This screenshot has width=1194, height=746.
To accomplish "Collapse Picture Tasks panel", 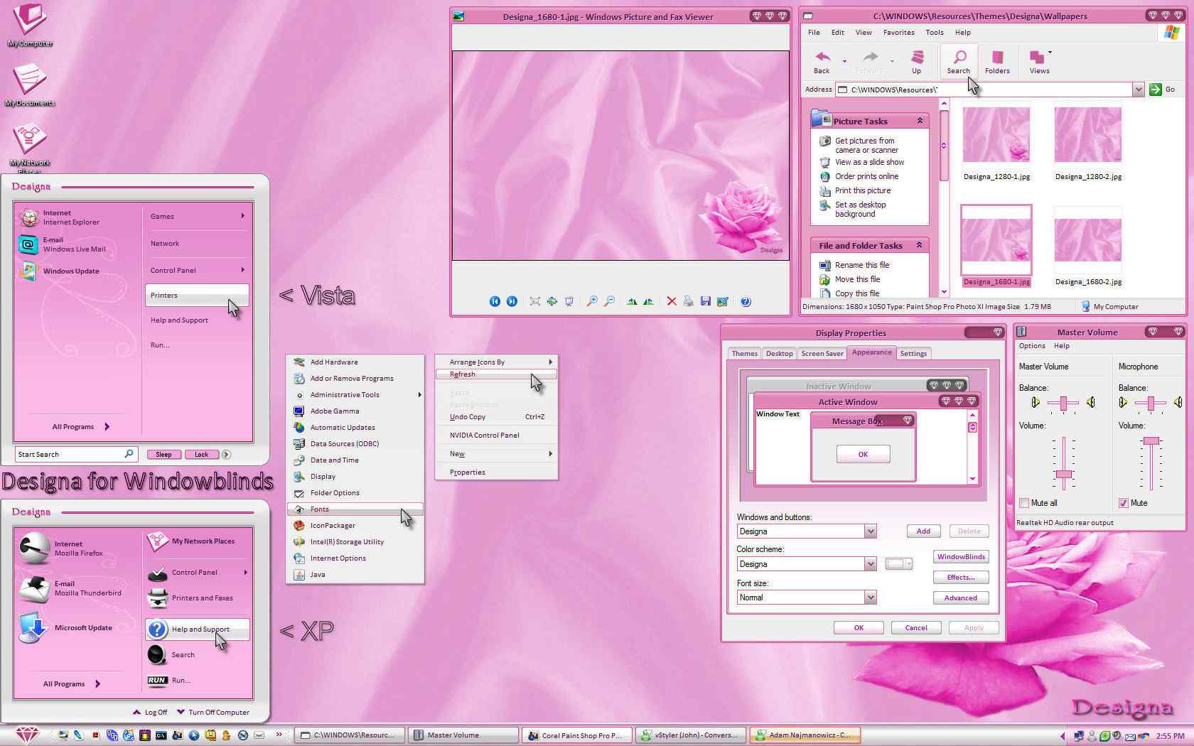I will coord(920,121).
